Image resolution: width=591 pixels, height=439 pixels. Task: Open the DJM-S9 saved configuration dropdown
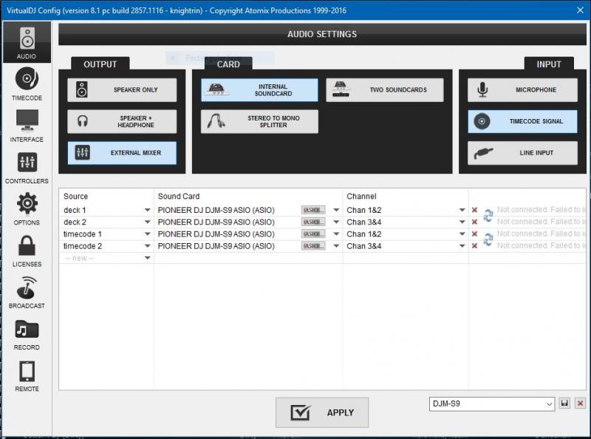point(492,404)
